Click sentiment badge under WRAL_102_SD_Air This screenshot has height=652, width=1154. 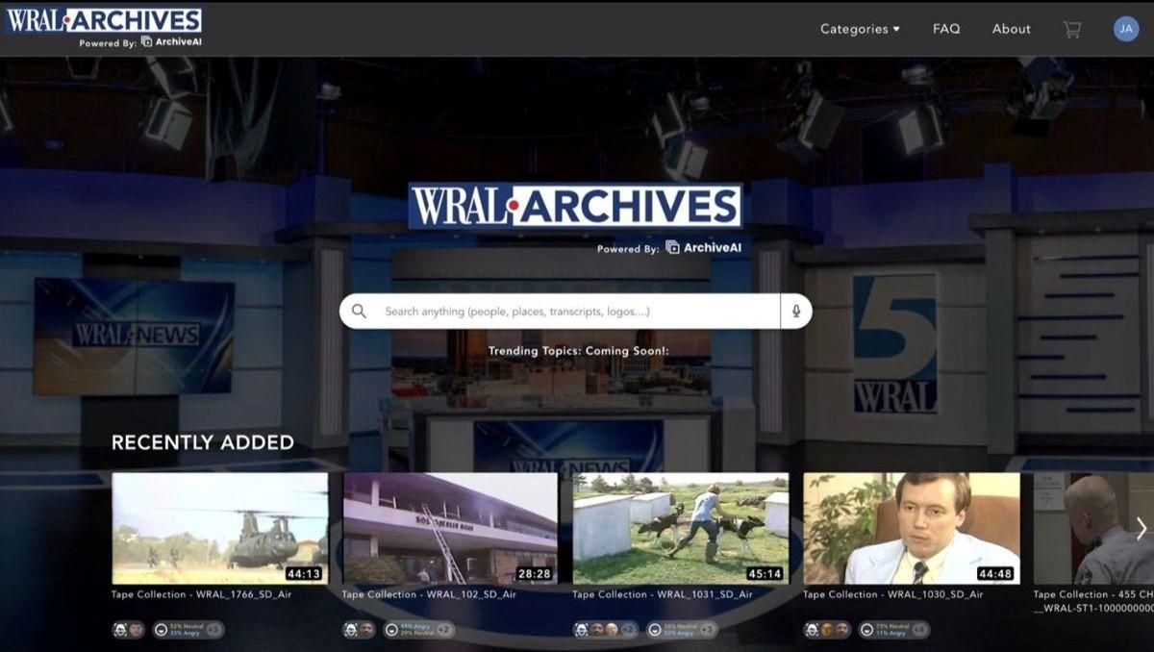417,630
